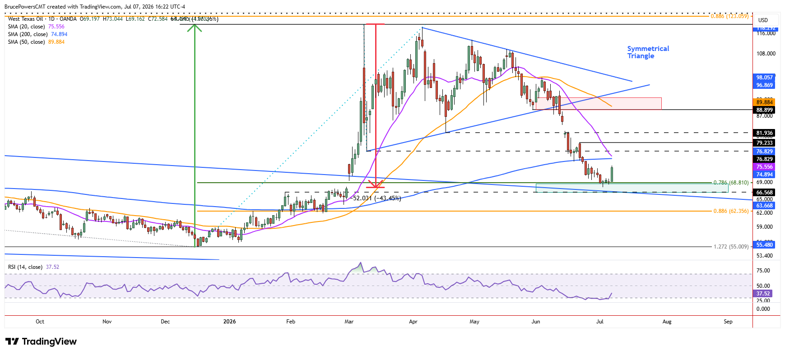785x355 pixels.
Task: Click the SMA (50, close) indicator legend
Action: [36, 42]
